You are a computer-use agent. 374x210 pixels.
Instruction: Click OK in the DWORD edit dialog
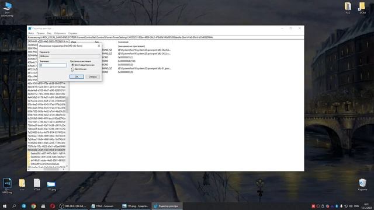(77, 76)
